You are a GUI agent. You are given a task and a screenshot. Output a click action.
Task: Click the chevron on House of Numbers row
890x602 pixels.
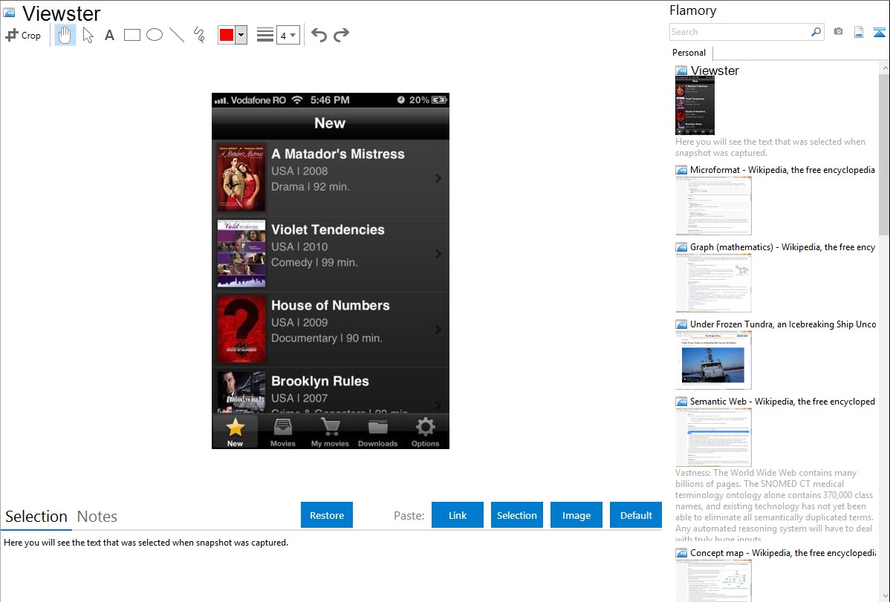[x=438, y=329]
